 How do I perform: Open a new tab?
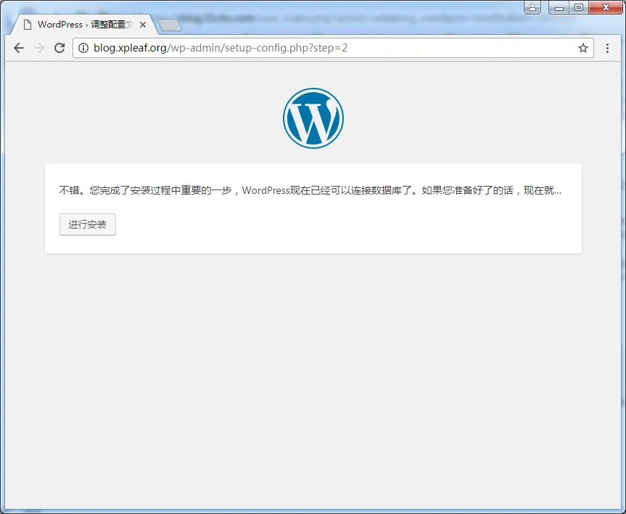click(x=170, y=25)
